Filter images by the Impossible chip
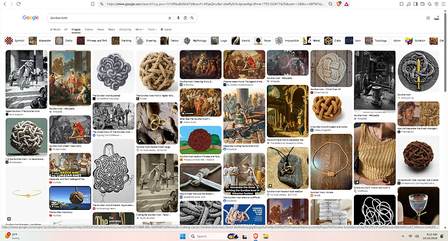 pyautogui.click(x=288, y=41)
